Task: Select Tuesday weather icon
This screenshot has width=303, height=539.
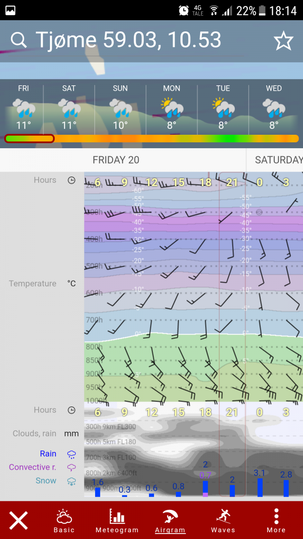Action: pos(223,108)
